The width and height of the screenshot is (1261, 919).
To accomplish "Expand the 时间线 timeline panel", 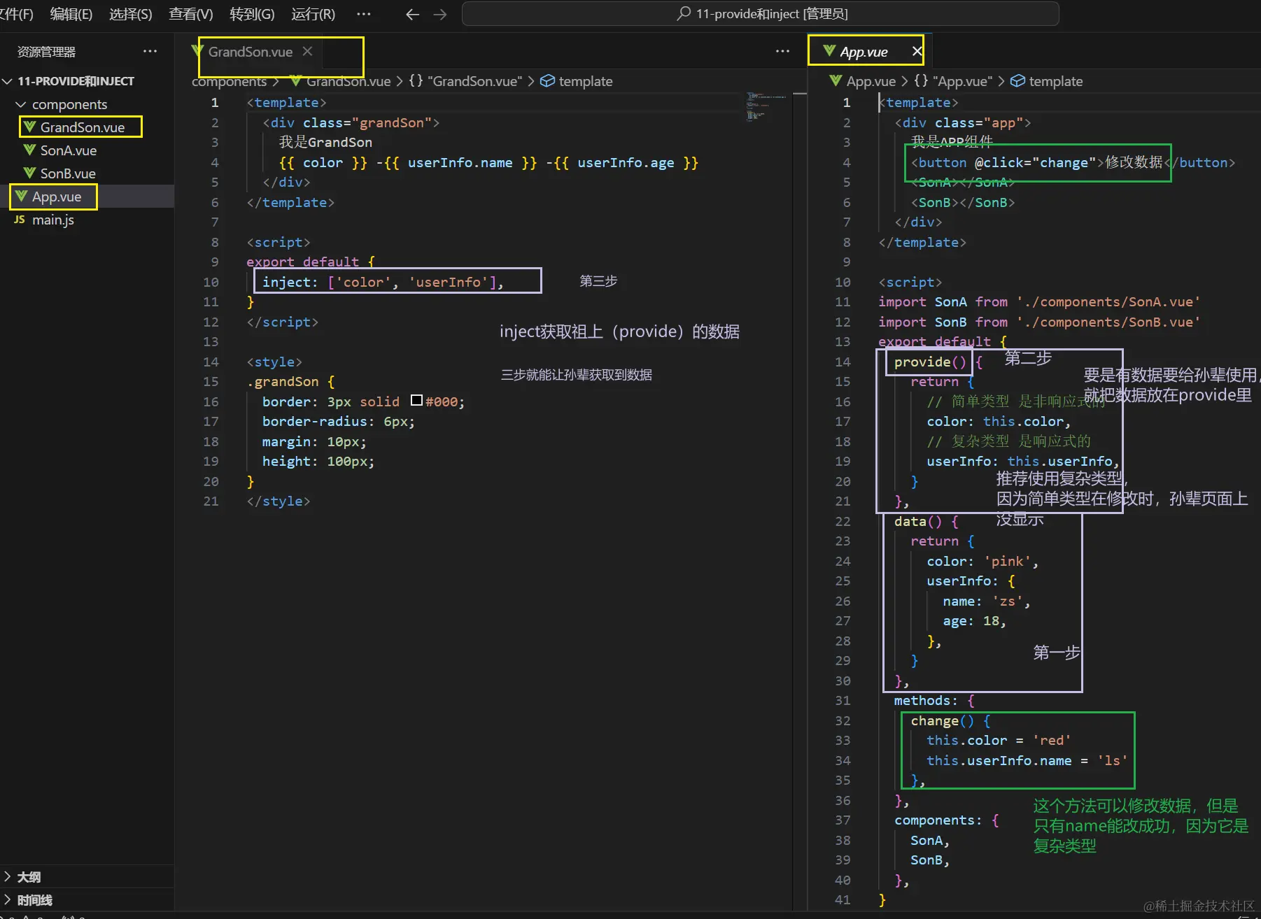I will tap(34, 900).
